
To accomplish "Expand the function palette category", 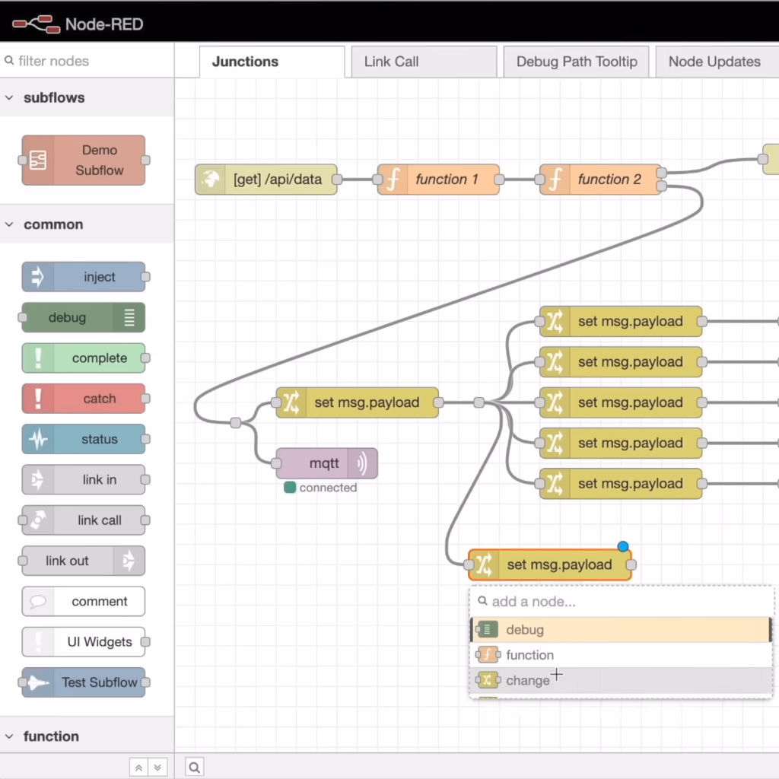I will (x=10, y=736).
